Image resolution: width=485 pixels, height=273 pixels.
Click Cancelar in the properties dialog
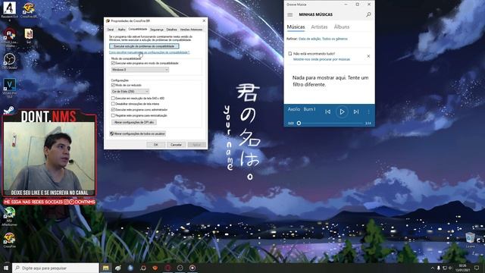pyautogui.click(x=176, y=145)
